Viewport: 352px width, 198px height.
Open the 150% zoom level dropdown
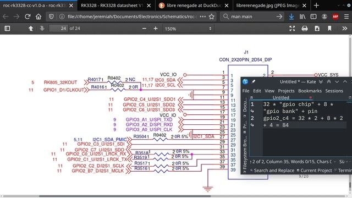click(188, 29)
